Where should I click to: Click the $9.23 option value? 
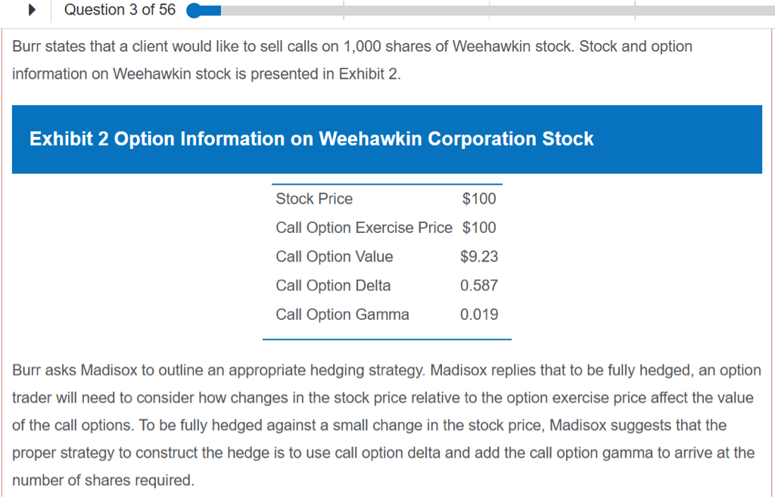[479, 256]
